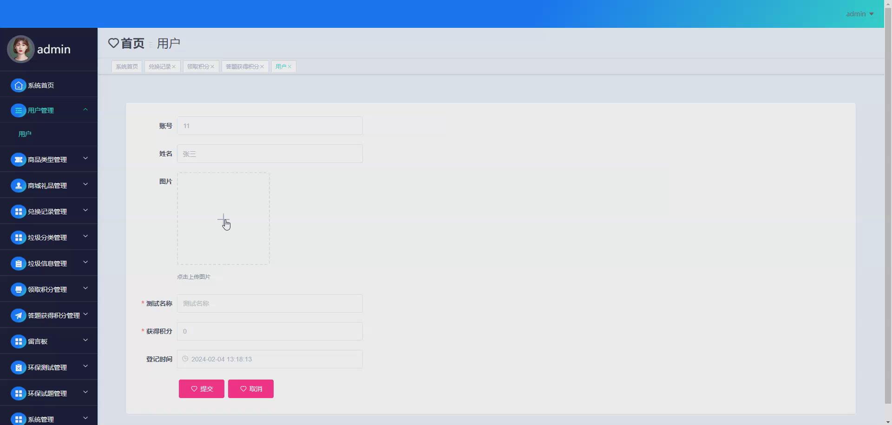Open the admin dropdown in top bar

click(859, 14)
